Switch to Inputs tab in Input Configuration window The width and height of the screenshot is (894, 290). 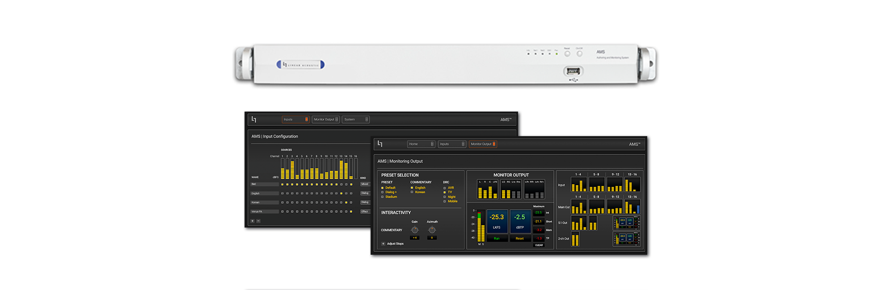(295, 120)
